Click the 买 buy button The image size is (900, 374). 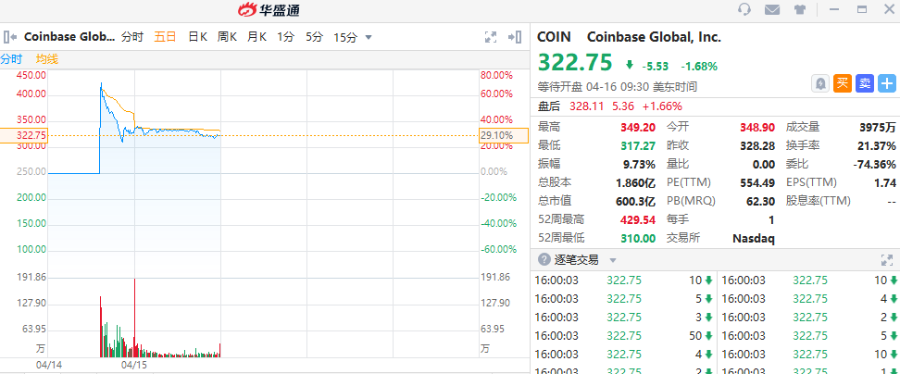(842, 83)
